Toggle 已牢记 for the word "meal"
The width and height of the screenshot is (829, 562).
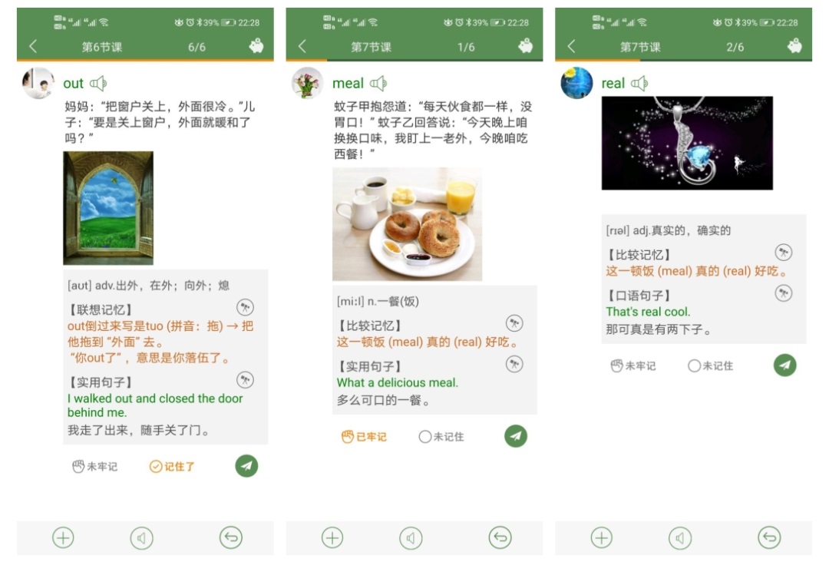tap(364, 437)
